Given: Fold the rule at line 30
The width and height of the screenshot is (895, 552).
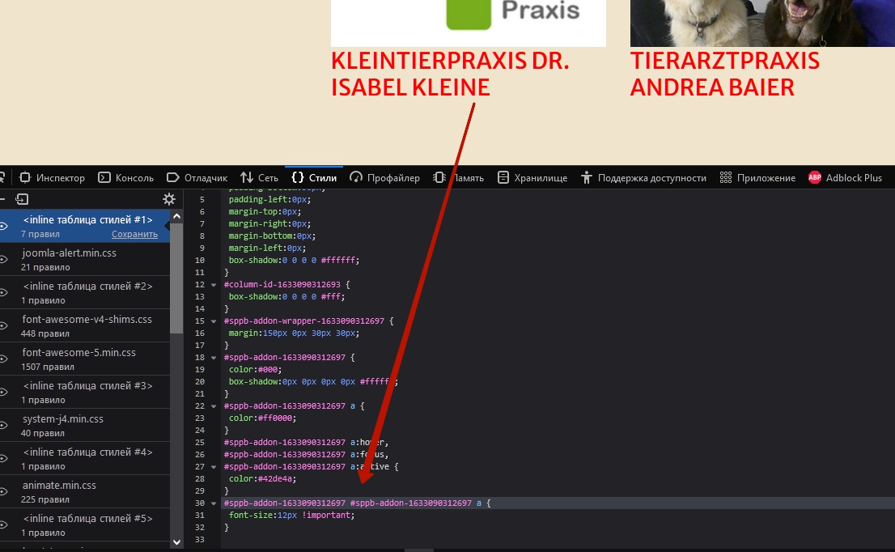Looking at the screenshot, I should pos(215,503).
